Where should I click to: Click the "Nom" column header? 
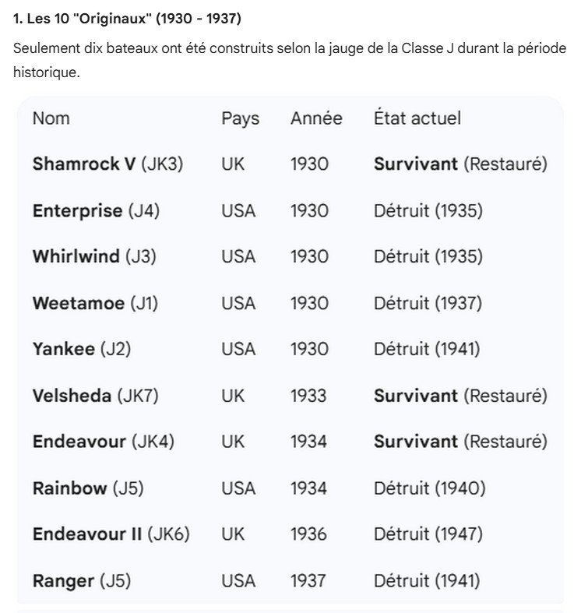[x=51, y=118]
